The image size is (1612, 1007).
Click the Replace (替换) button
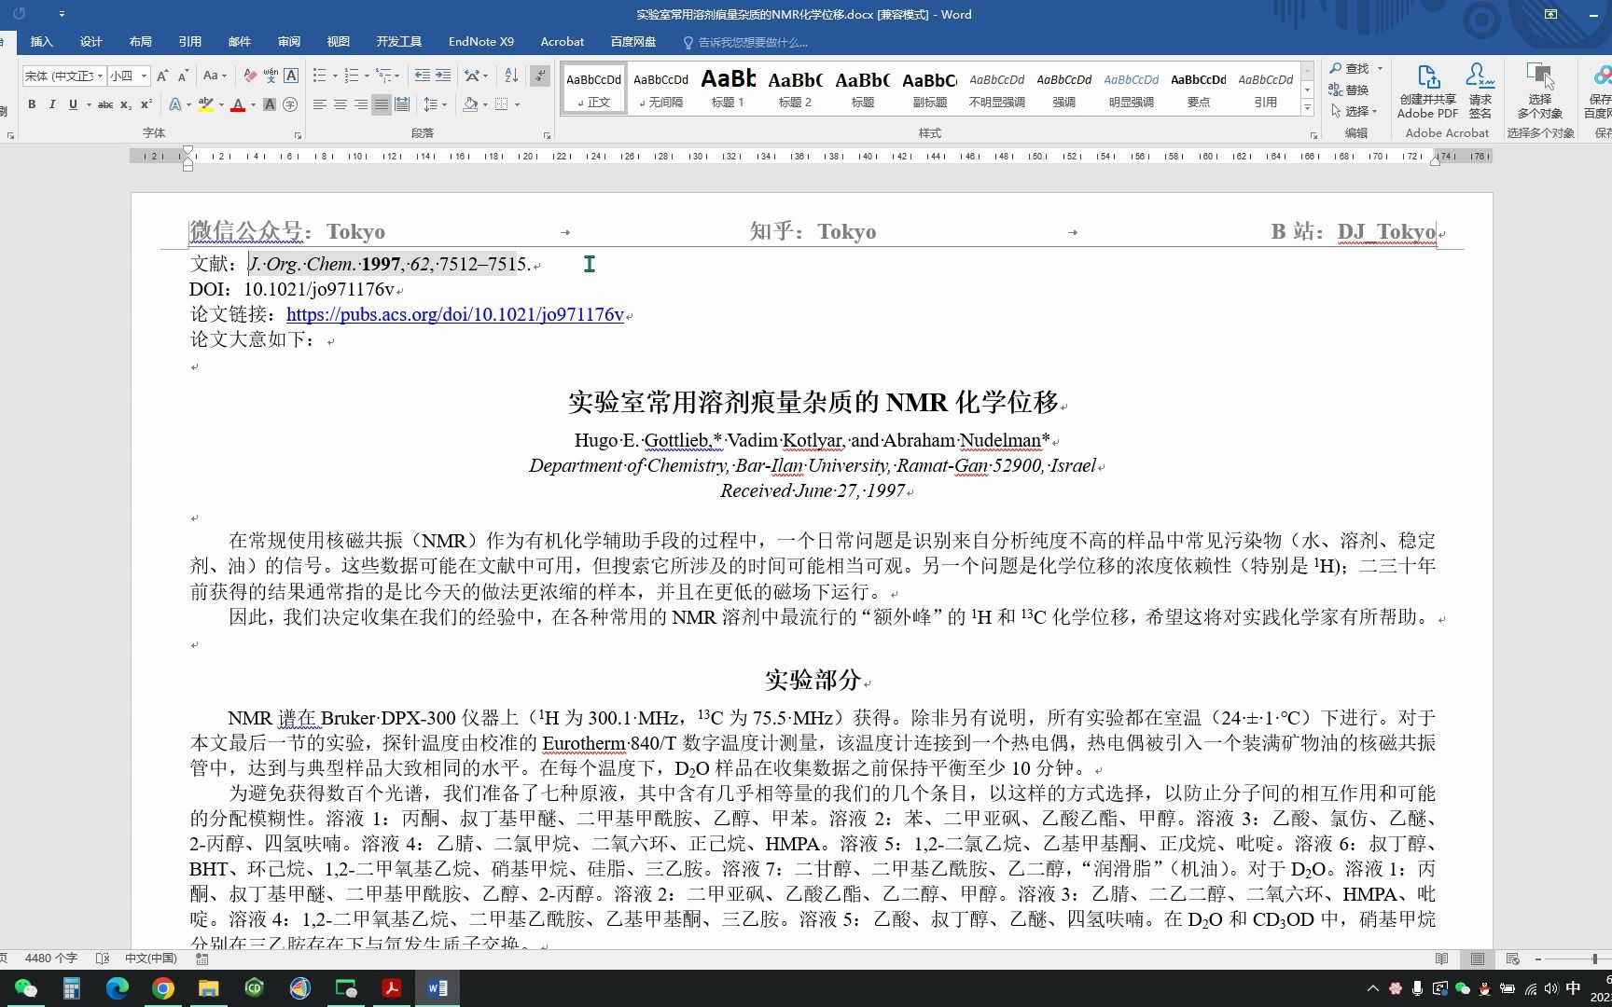(x=1350, y=90)
